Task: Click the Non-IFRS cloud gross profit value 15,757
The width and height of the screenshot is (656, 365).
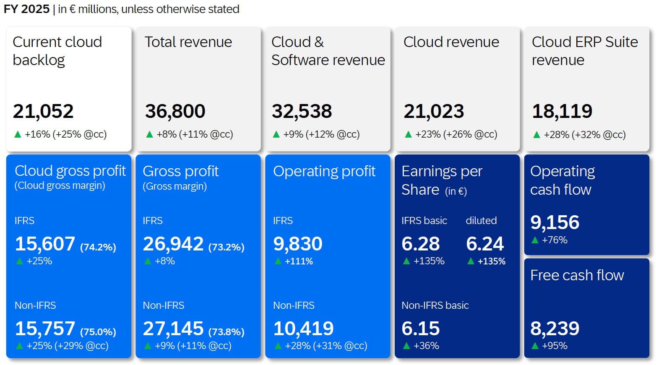Action: pyautogui.click(x=45, y=328)
